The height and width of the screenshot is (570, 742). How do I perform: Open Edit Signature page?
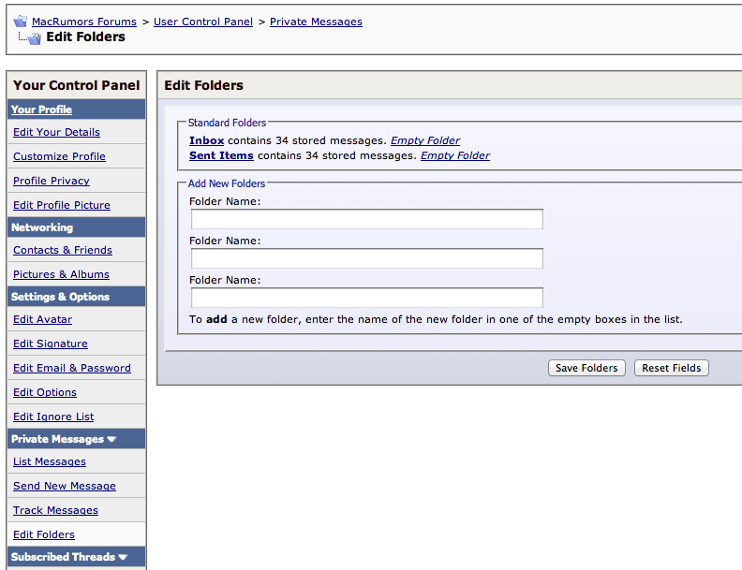coord(51,343)
